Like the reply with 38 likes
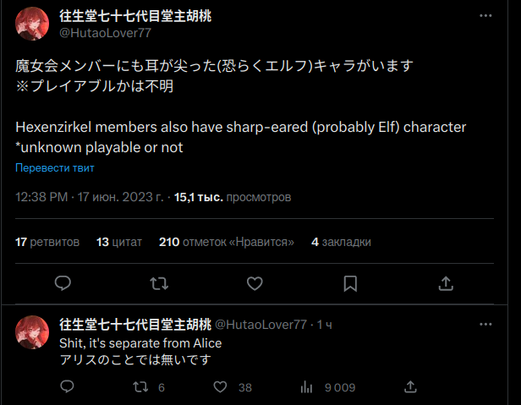 coord(221,387)
